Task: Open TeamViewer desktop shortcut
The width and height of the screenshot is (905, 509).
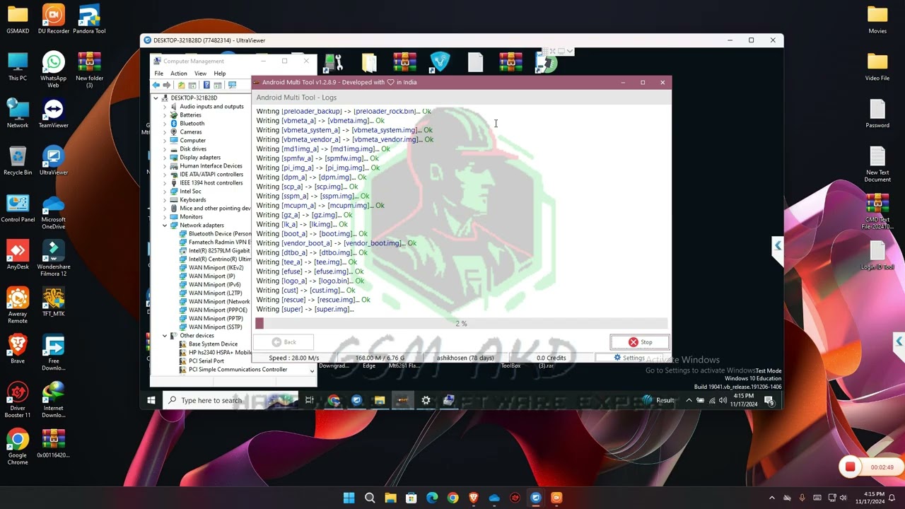Action: (54, 114)
